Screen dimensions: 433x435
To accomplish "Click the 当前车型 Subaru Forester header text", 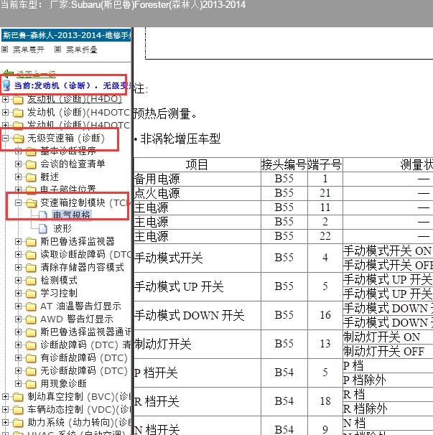I will pos(123,5).
